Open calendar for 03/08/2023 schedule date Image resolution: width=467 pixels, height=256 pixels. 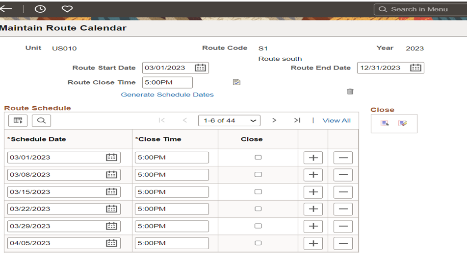(112, 175)
